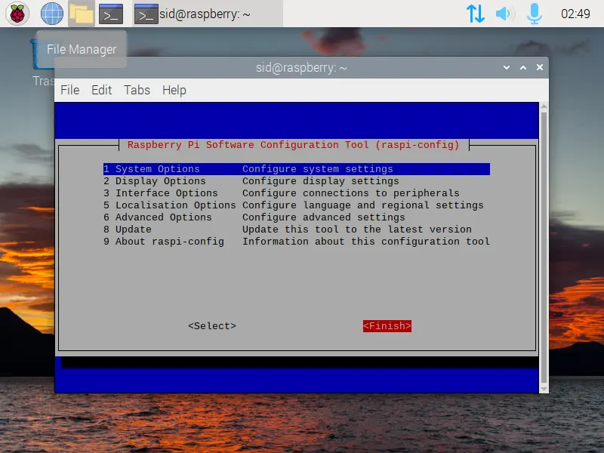
Task: Select 8 Update entry
Action: [x=297, y=230]
